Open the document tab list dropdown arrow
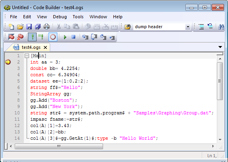Screen dimensions: 228x162 [x=220, y=47]
